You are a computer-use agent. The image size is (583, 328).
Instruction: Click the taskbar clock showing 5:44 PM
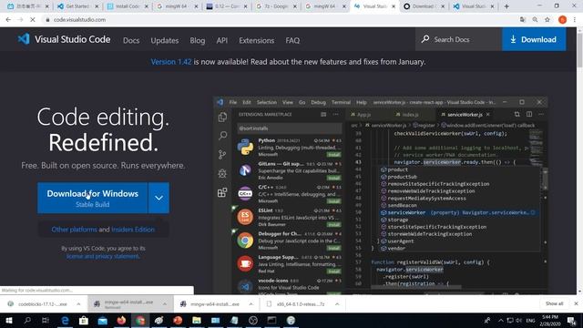click(x=550, y=320)
